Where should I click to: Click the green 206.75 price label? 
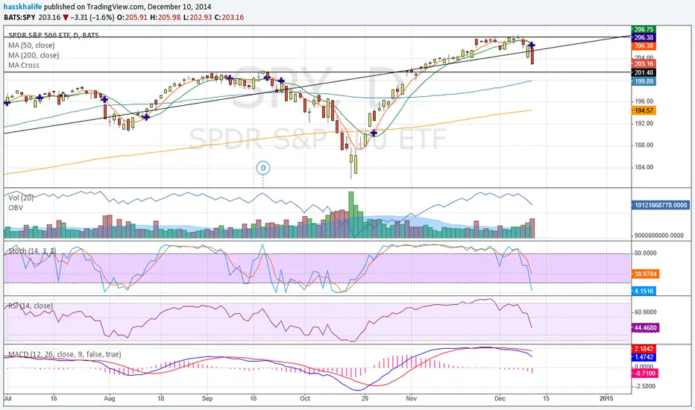(x=644, y=29)
